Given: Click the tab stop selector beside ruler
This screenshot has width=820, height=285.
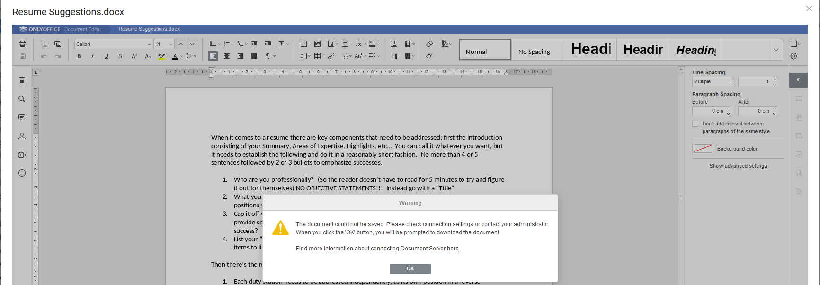Looking at the screenshot, I should click(x=36, y=72).
